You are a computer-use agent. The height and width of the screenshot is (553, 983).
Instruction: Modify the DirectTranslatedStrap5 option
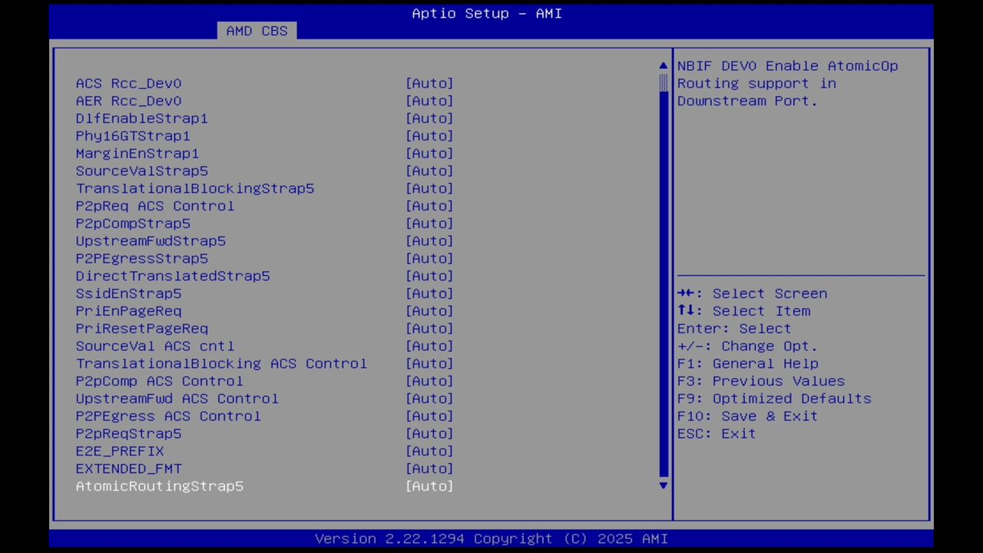tap(429, 276)
